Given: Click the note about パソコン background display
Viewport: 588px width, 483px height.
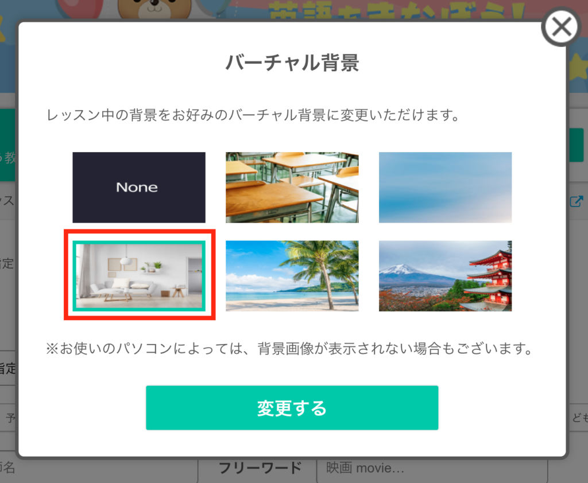Looking at the screenshot, I should coord(289,349).
